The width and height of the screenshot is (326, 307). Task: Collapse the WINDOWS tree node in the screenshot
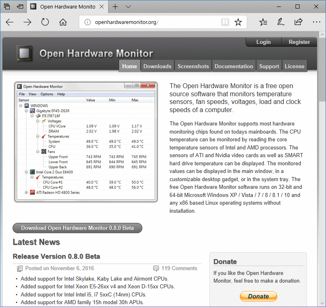(21, 106)
